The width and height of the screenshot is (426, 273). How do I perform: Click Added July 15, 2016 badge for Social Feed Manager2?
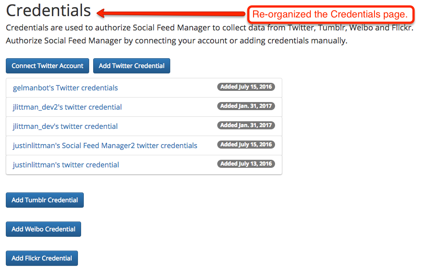(246, 145)
